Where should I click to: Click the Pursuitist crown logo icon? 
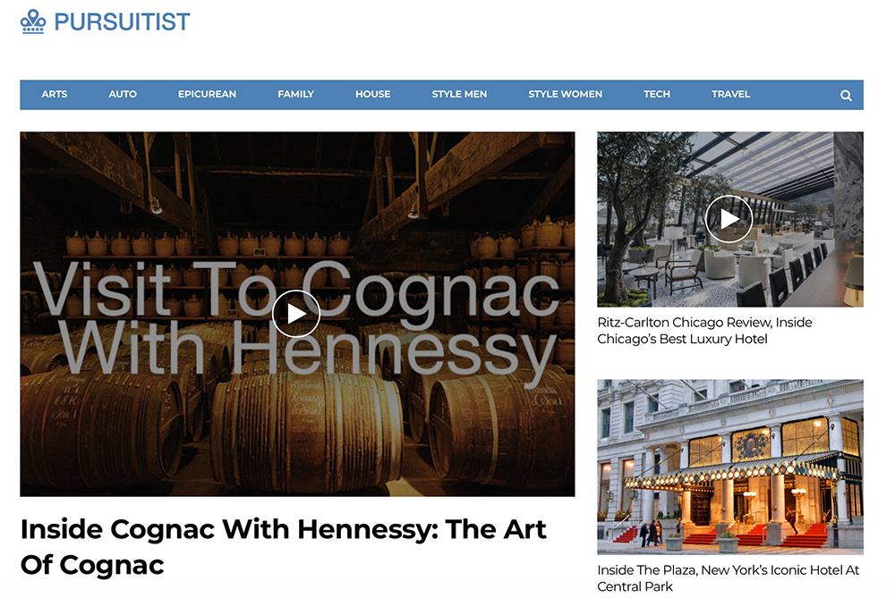[x=33, y=21]
